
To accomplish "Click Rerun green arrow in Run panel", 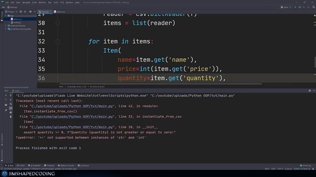I will click(x=6, y=95).
